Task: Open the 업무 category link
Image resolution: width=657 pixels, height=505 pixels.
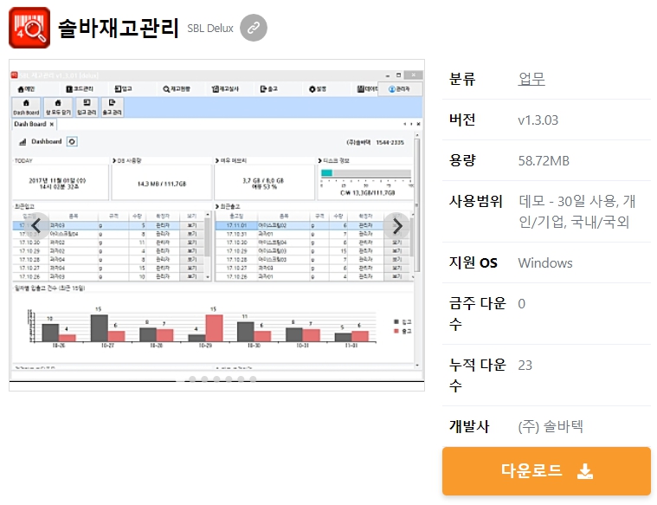Action: click(x=531, y=79)
